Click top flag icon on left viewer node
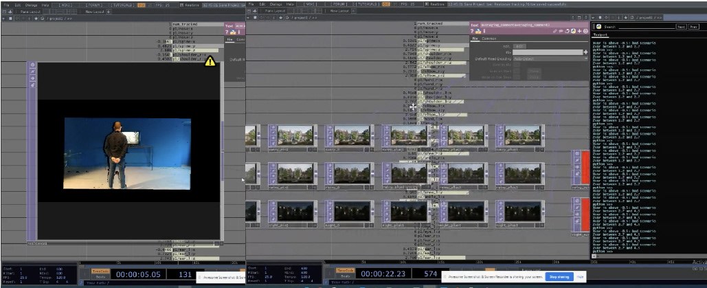 32,65
